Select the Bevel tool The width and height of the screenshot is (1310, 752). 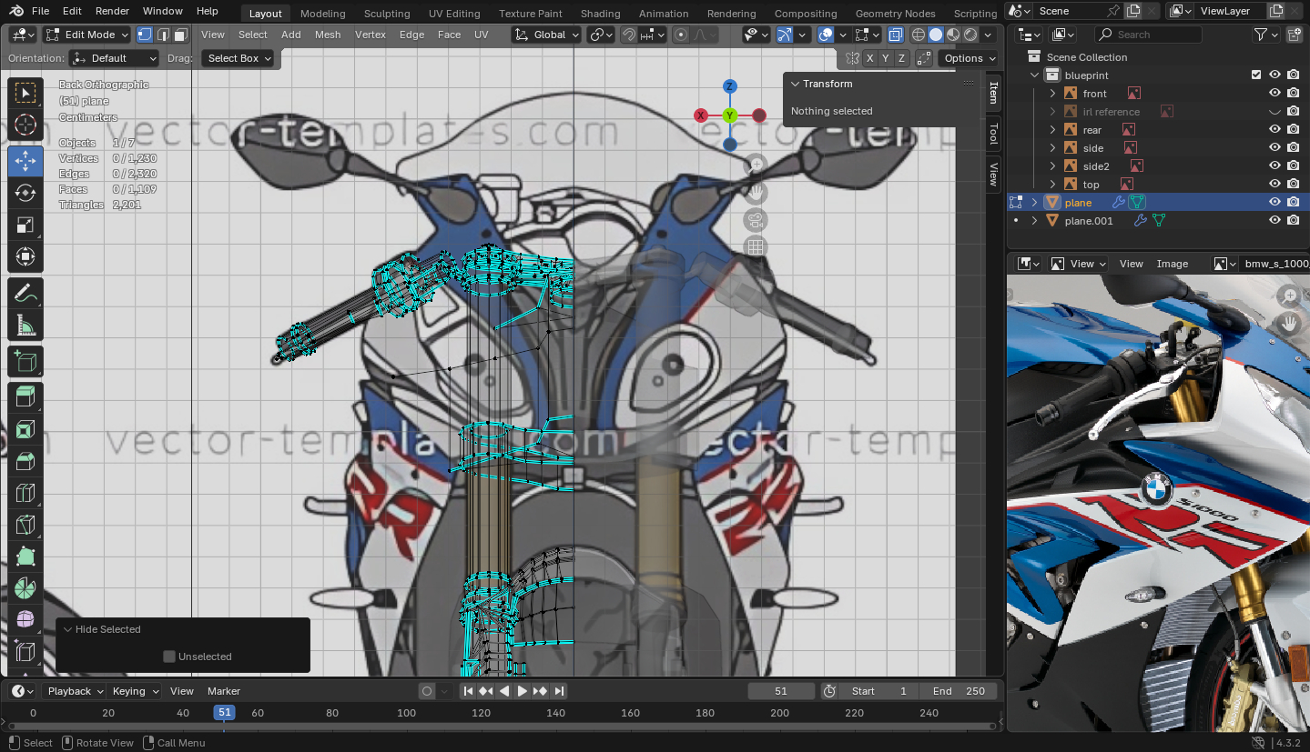coord(25,461)
